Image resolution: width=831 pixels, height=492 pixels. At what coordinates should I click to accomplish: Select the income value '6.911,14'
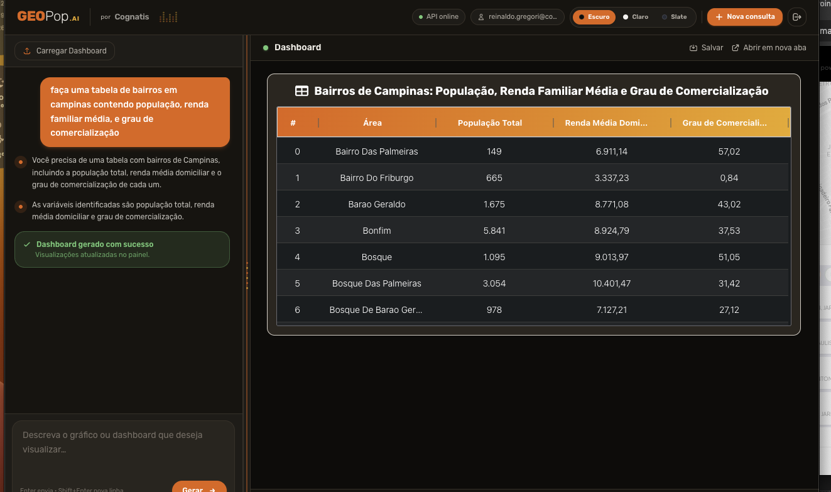[x=612, y=151]
